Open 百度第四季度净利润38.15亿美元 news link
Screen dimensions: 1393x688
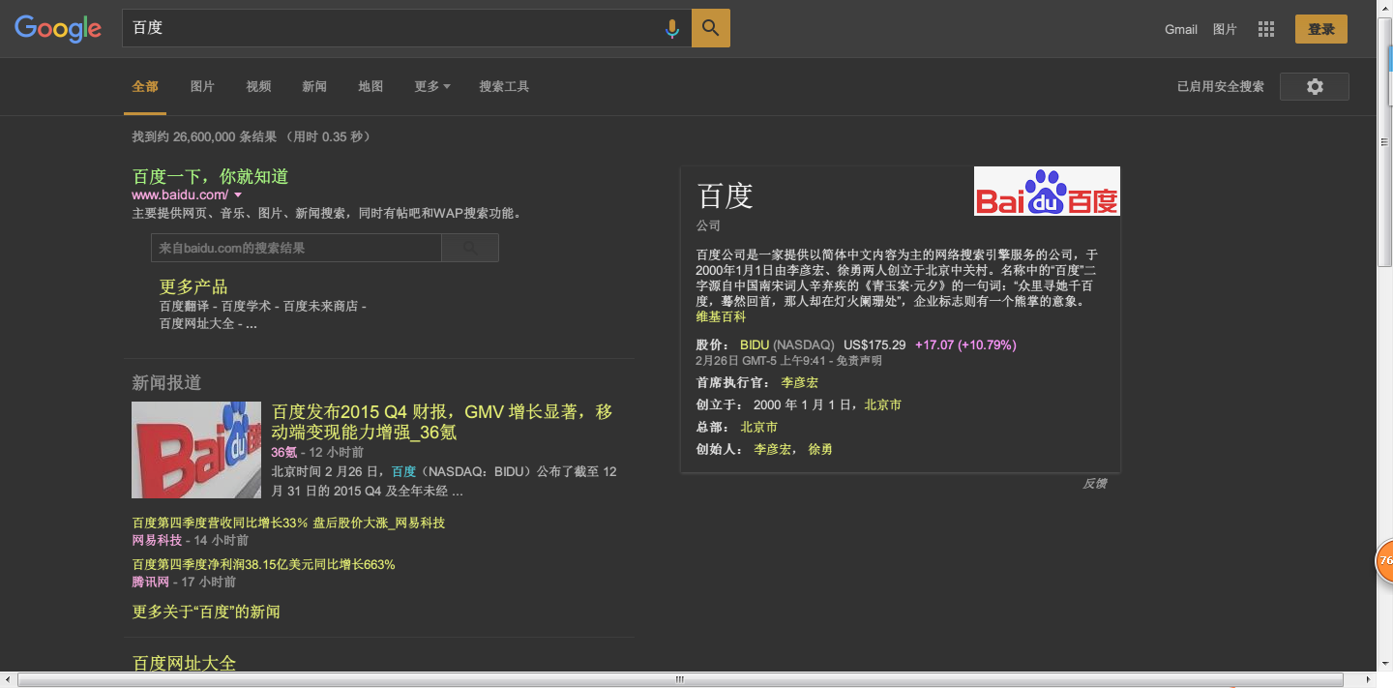coord(263,564)
